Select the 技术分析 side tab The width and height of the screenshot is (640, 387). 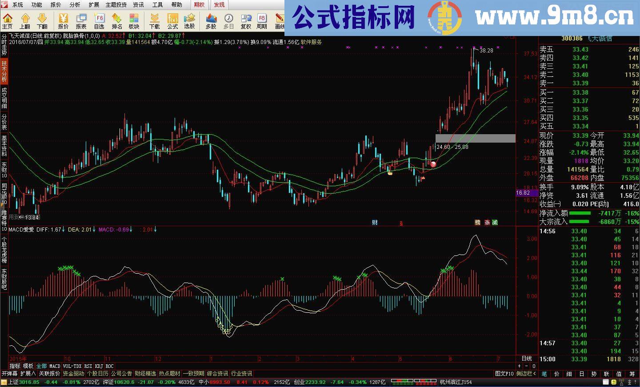click(4, 72)
